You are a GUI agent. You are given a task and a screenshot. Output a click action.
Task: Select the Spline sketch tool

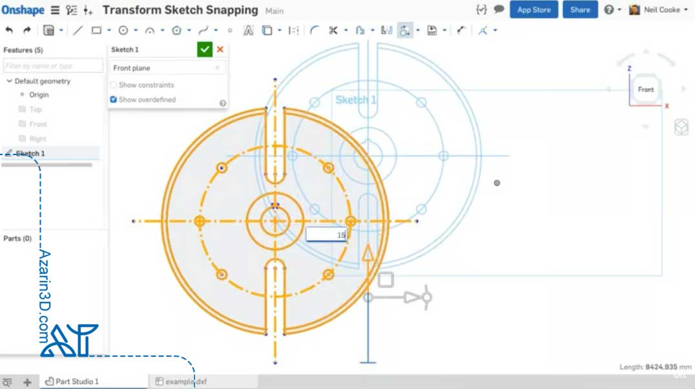pyautogui.click(x=203, y=30)
